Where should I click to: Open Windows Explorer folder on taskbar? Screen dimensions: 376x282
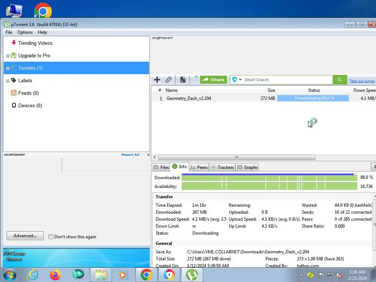[101, 275]
